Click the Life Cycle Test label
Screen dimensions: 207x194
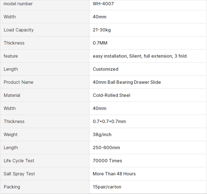pos(19,161)
